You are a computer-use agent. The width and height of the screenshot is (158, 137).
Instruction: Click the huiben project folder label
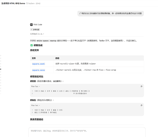[31, 4]
